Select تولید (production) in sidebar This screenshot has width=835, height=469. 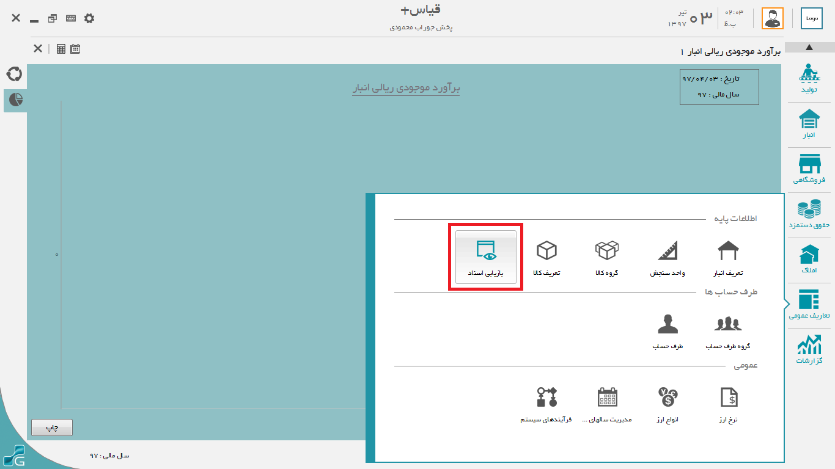pyautogui.click(x=809, y=79)
